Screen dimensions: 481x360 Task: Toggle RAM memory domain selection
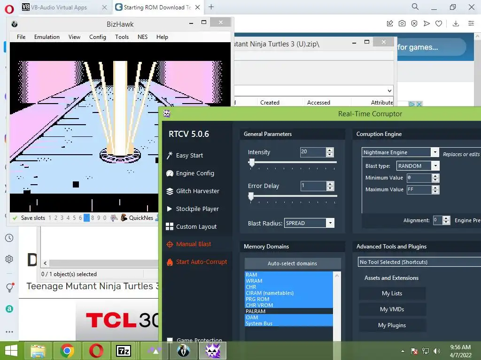pyautogui.click(x=289, y=275)
